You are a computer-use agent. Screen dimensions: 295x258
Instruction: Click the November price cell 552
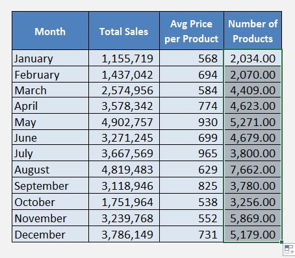192,218
